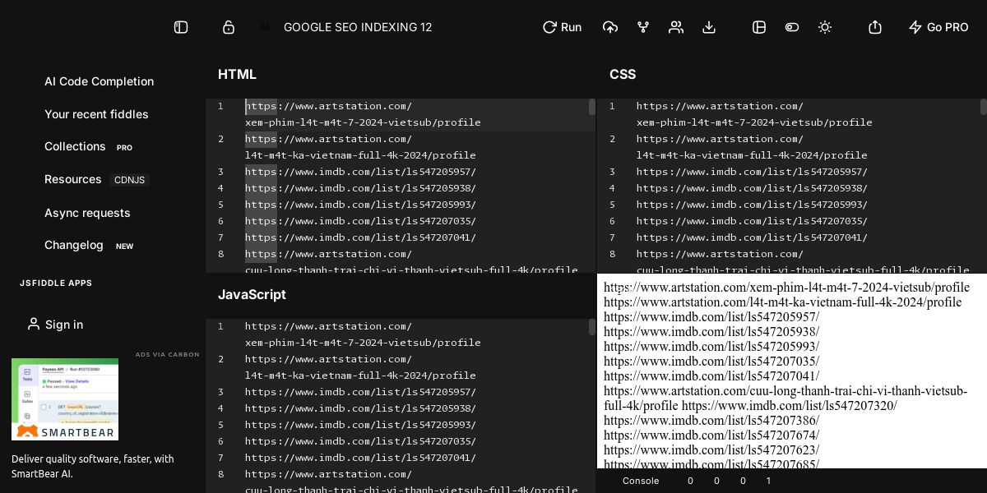Toggle the sidebar panel icon
The height and width of the screenshot is (493, 987).
click(x=181, y=27)
